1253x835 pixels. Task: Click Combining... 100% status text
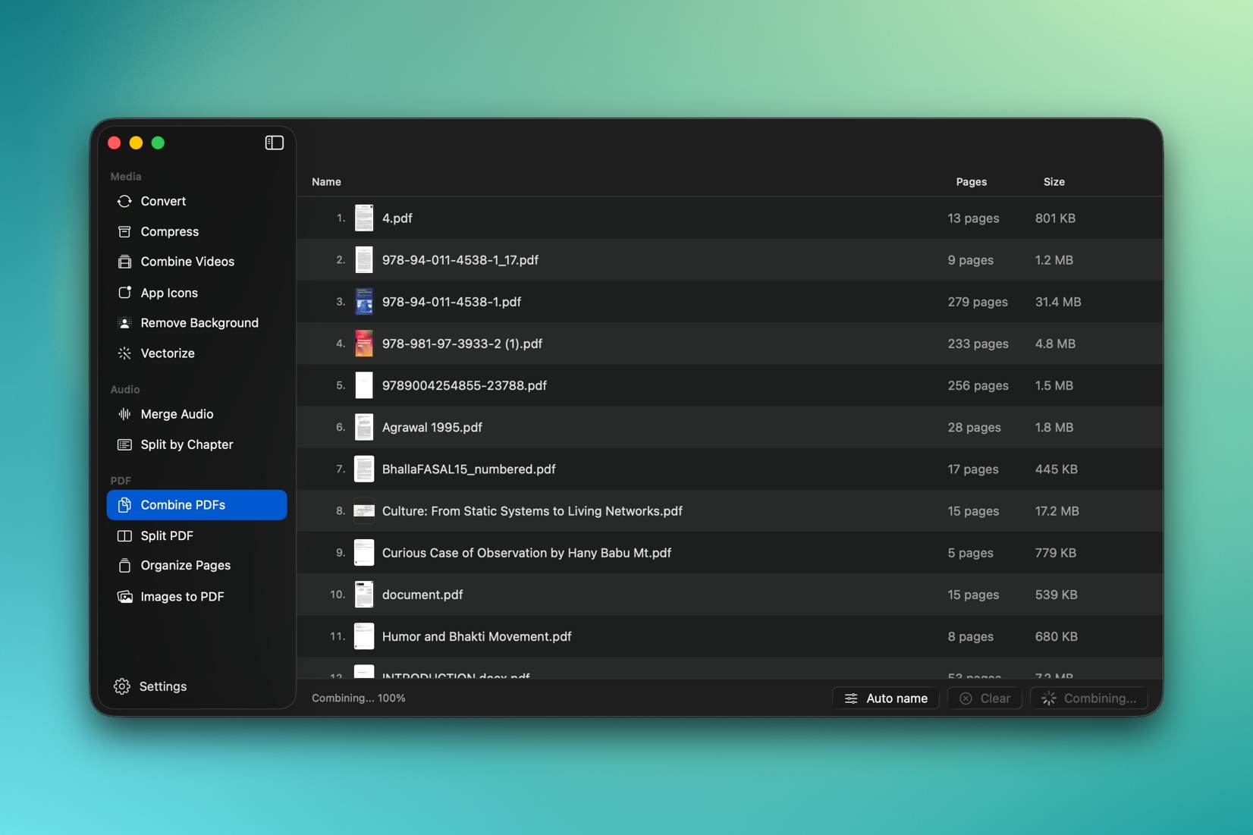coord(359,698)
